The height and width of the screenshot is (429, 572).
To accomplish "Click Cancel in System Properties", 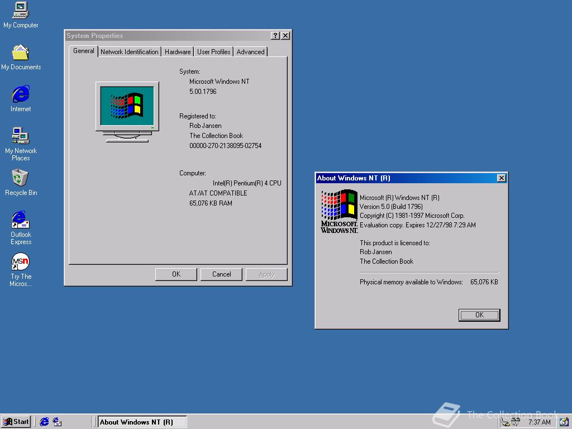I will tap(221, 274).
